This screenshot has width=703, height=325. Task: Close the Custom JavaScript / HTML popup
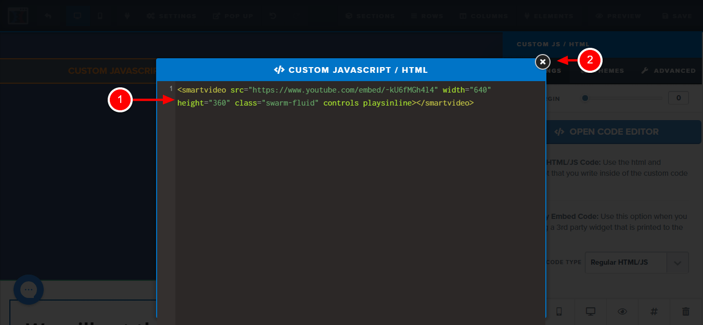[543, 62]
